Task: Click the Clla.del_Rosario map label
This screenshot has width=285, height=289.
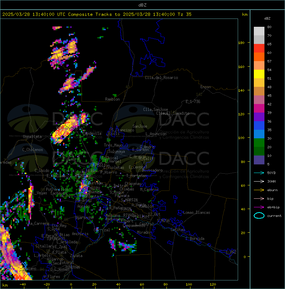Action: pyautogui.click(x=161, y=78)
